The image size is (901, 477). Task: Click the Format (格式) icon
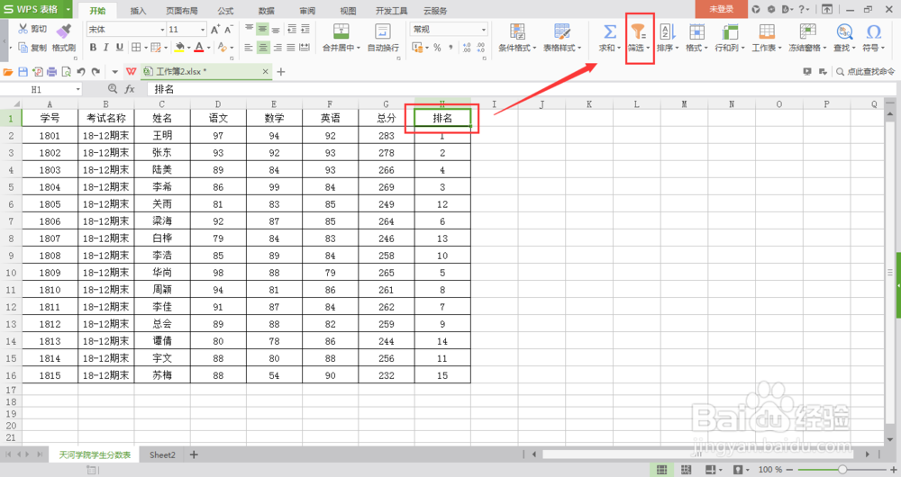point(697,31)
